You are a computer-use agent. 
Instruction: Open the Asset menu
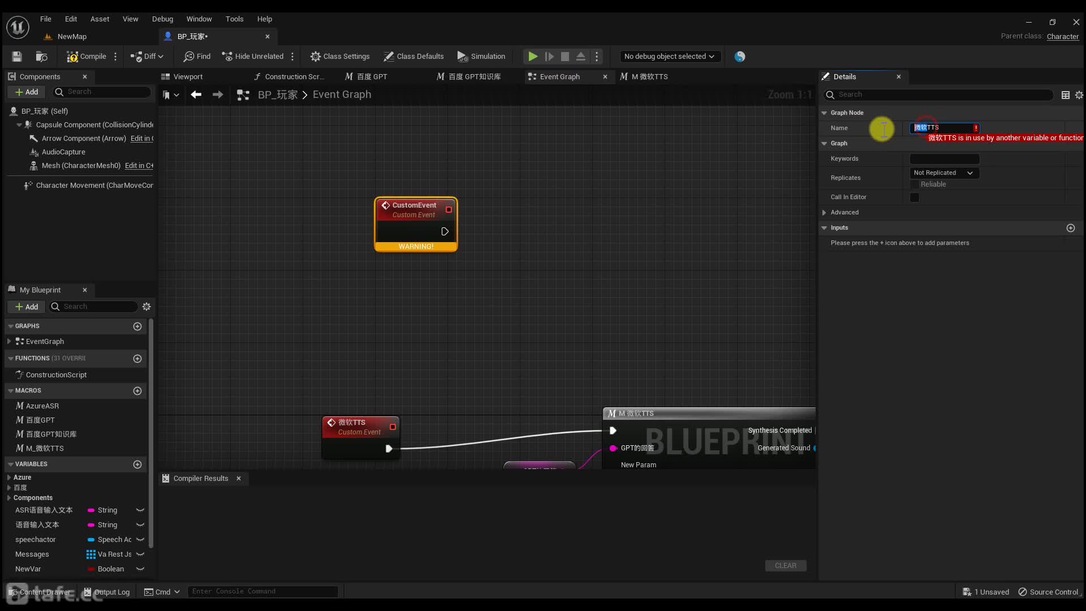coord(100,19)
